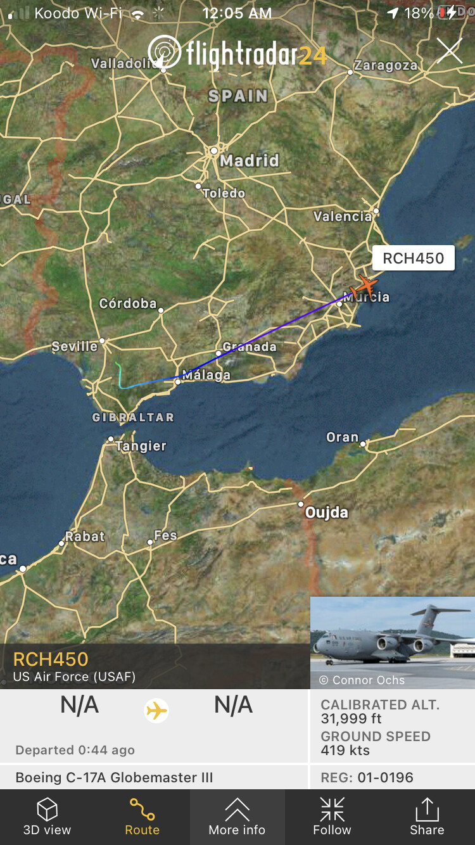This screenshot has height=845, width=475.
Task: Tap the Flightradar24 logo at top
Action: click(237, 53)
